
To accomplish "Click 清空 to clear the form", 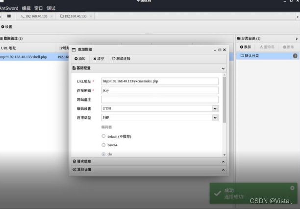I will pyautogui.click(x=99, y=58).
